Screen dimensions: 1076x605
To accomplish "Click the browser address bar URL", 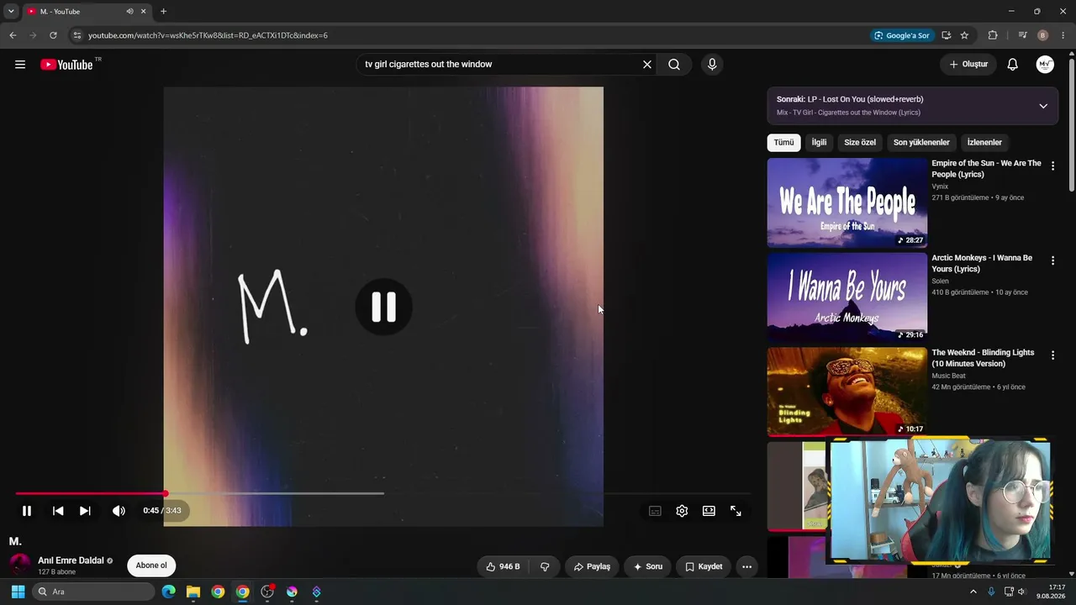I will coord(208,35).
